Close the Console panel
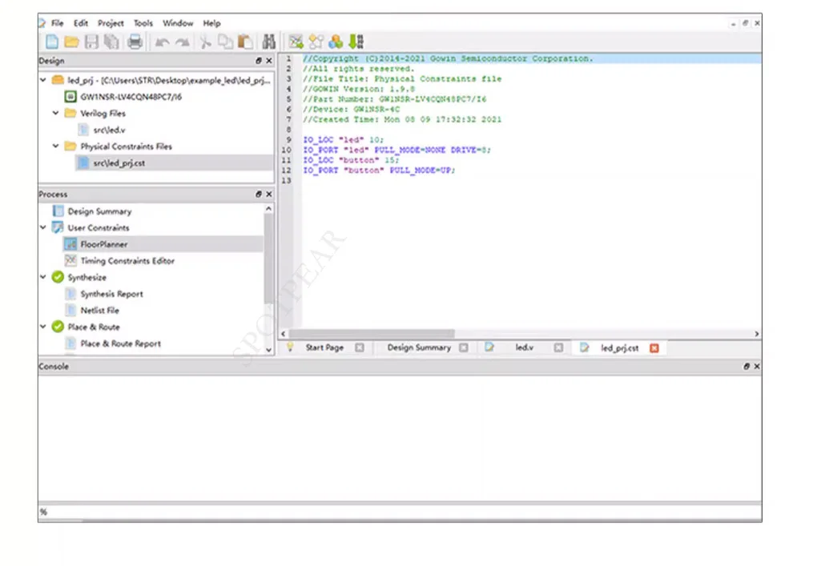813x566 pixels. tap(757, 366)
